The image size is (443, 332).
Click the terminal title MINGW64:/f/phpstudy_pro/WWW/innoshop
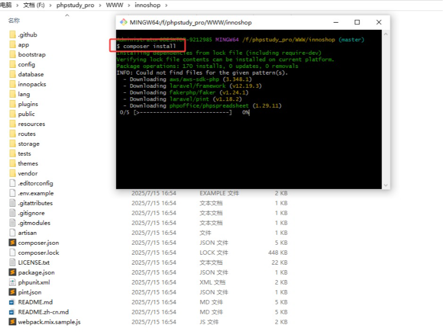190,22
